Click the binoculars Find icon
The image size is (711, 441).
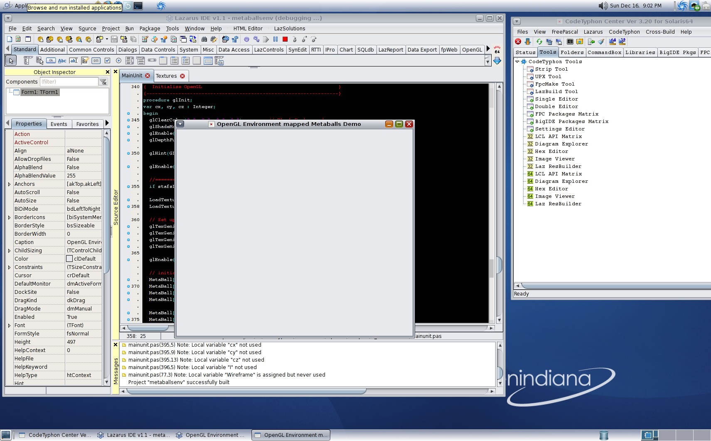pyautogui.click(x=204, y=39)
